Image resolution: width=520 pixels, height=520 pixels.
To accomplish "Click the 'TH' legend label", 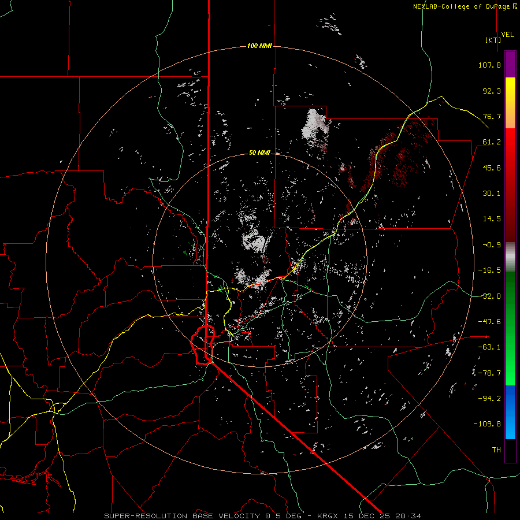I will click(x=496, y=450).
